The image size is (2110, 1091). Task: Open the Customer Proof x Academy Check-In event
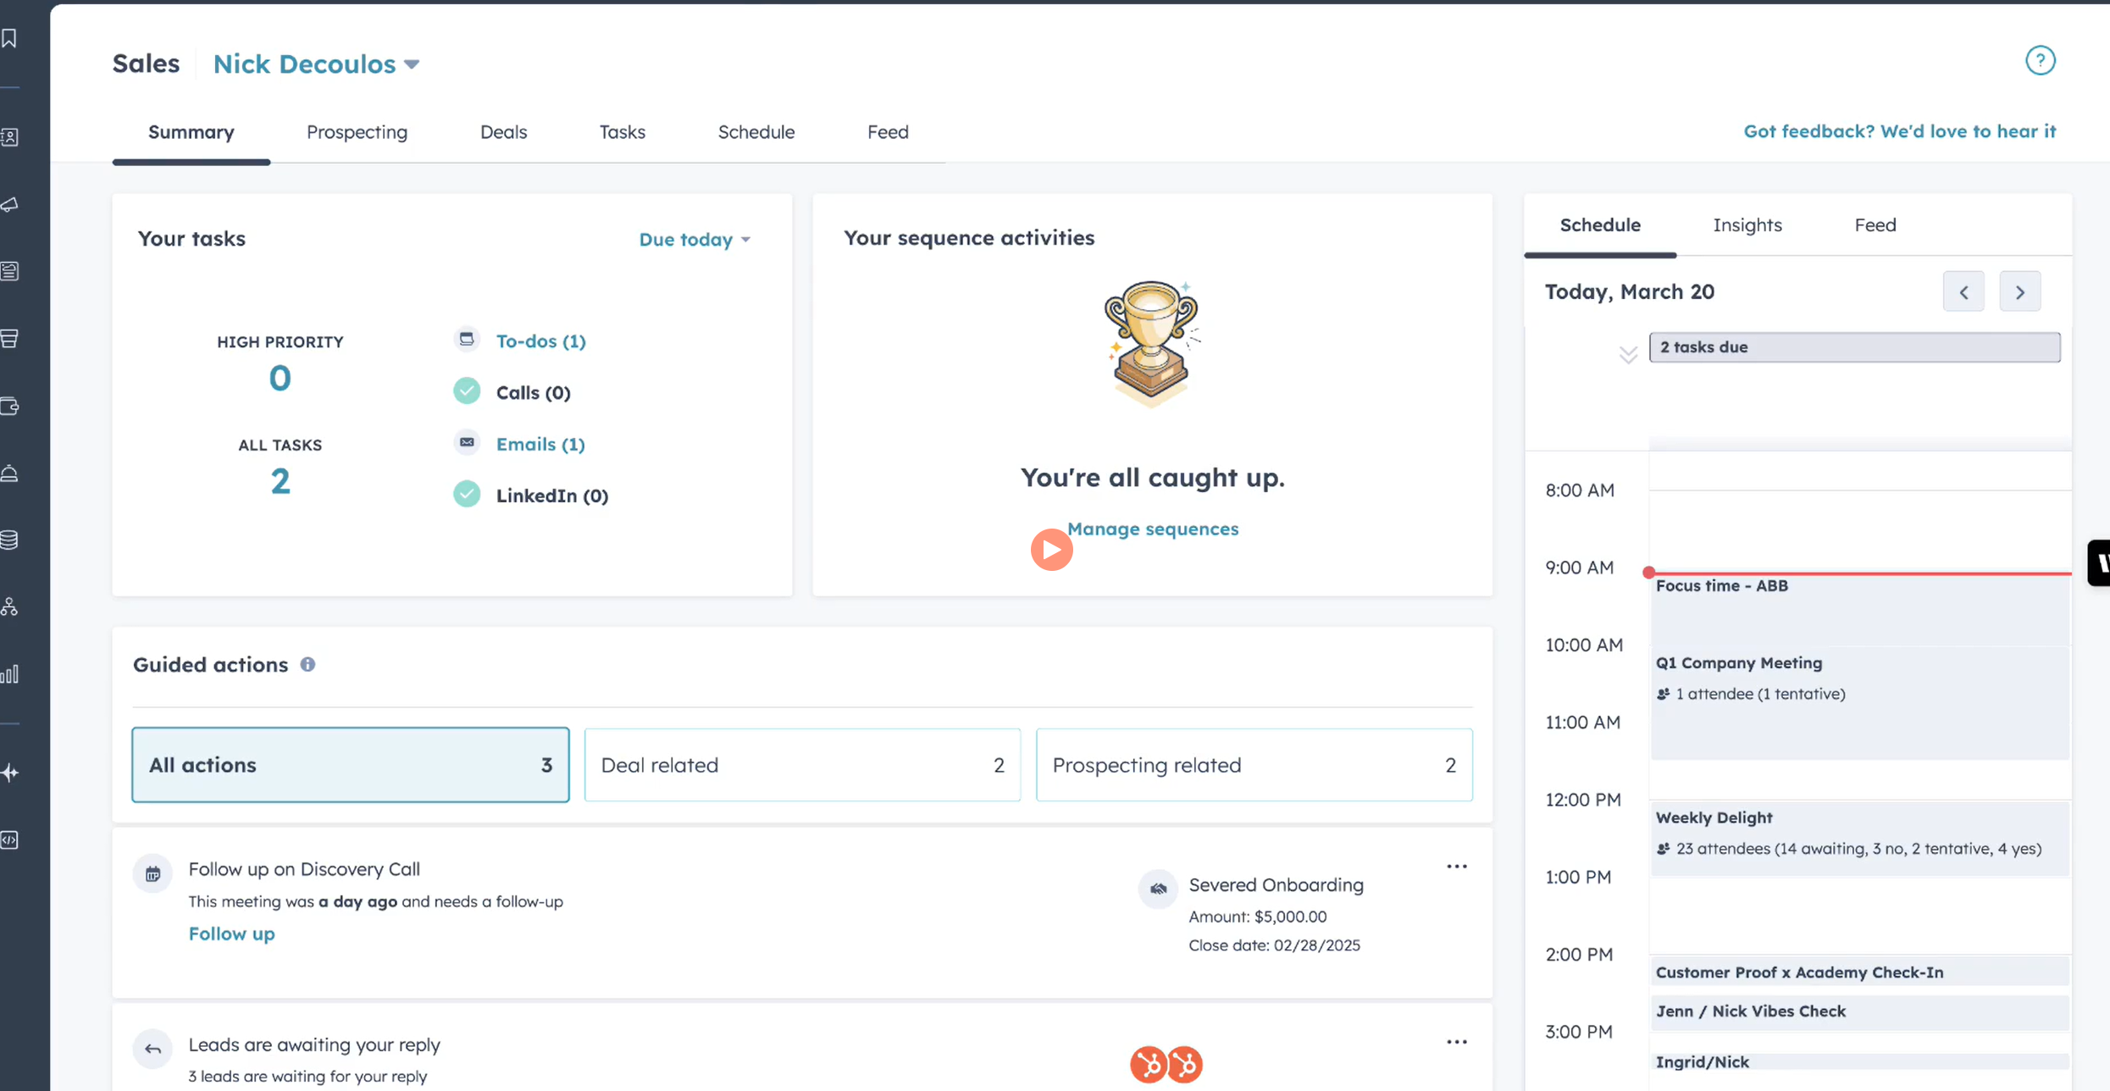(1860, 972)
